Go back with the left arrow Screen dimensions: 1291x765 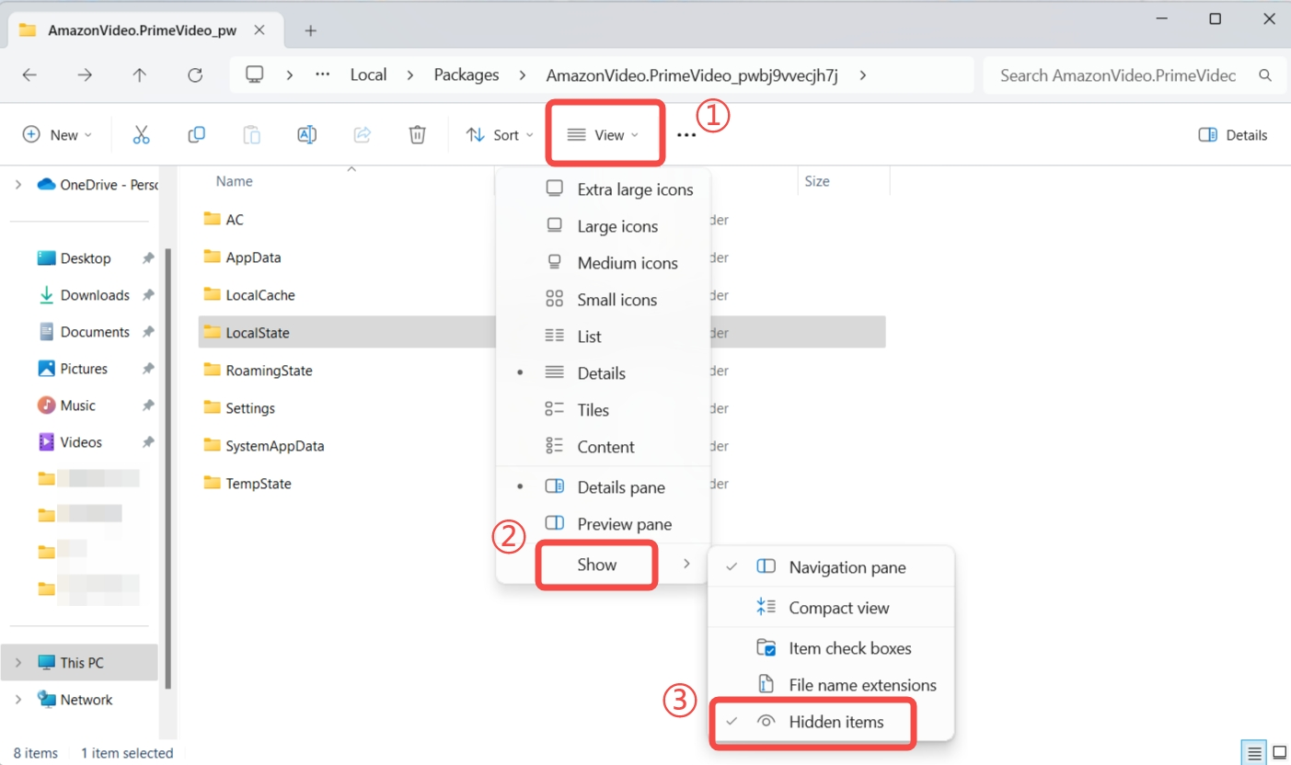29,75
